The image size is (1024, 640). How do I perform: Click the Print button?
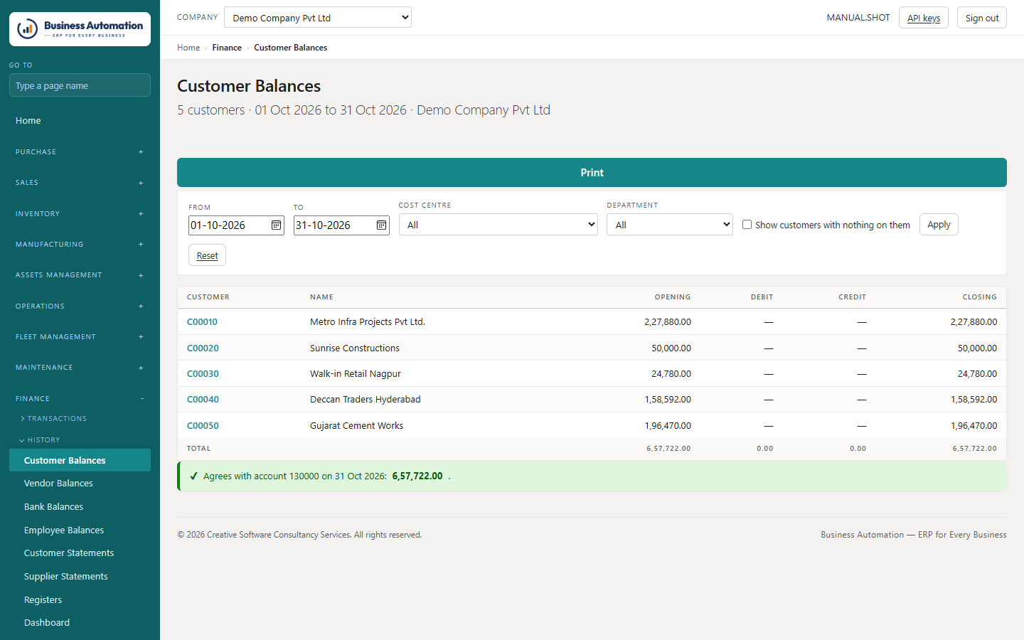(x=592, y=173)
